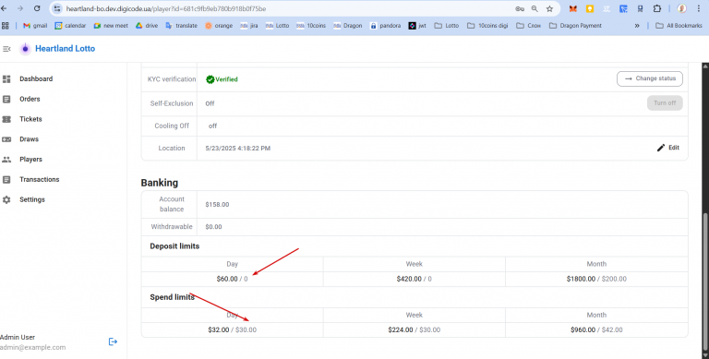The image size is (709, 359).
Task: Click the Change status button
Action: pyautogui.click(x=650, y=78)
